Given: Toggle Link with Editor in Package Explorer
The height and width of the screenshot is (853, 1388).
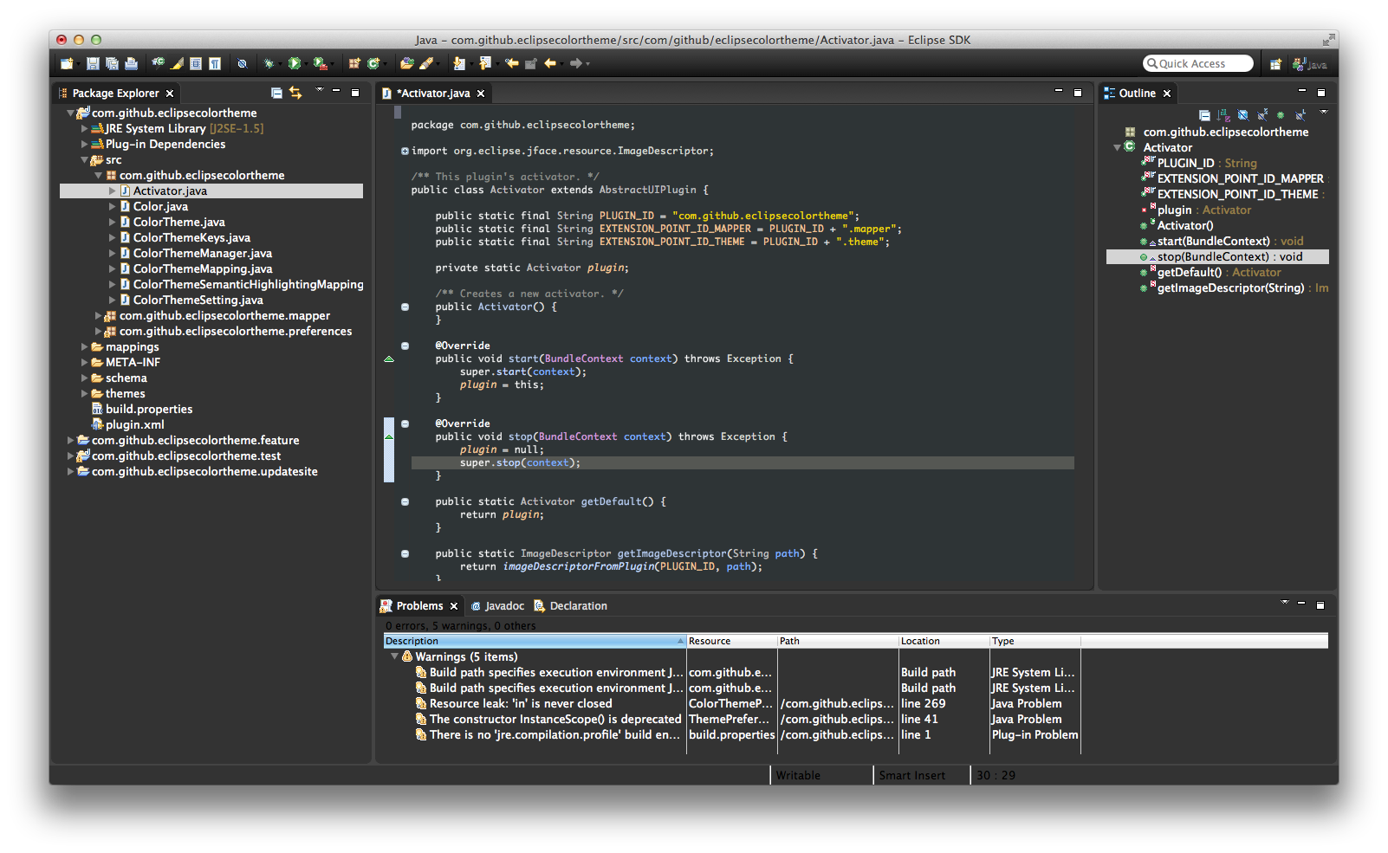Looking at the screenshot, I should [295, 93].
